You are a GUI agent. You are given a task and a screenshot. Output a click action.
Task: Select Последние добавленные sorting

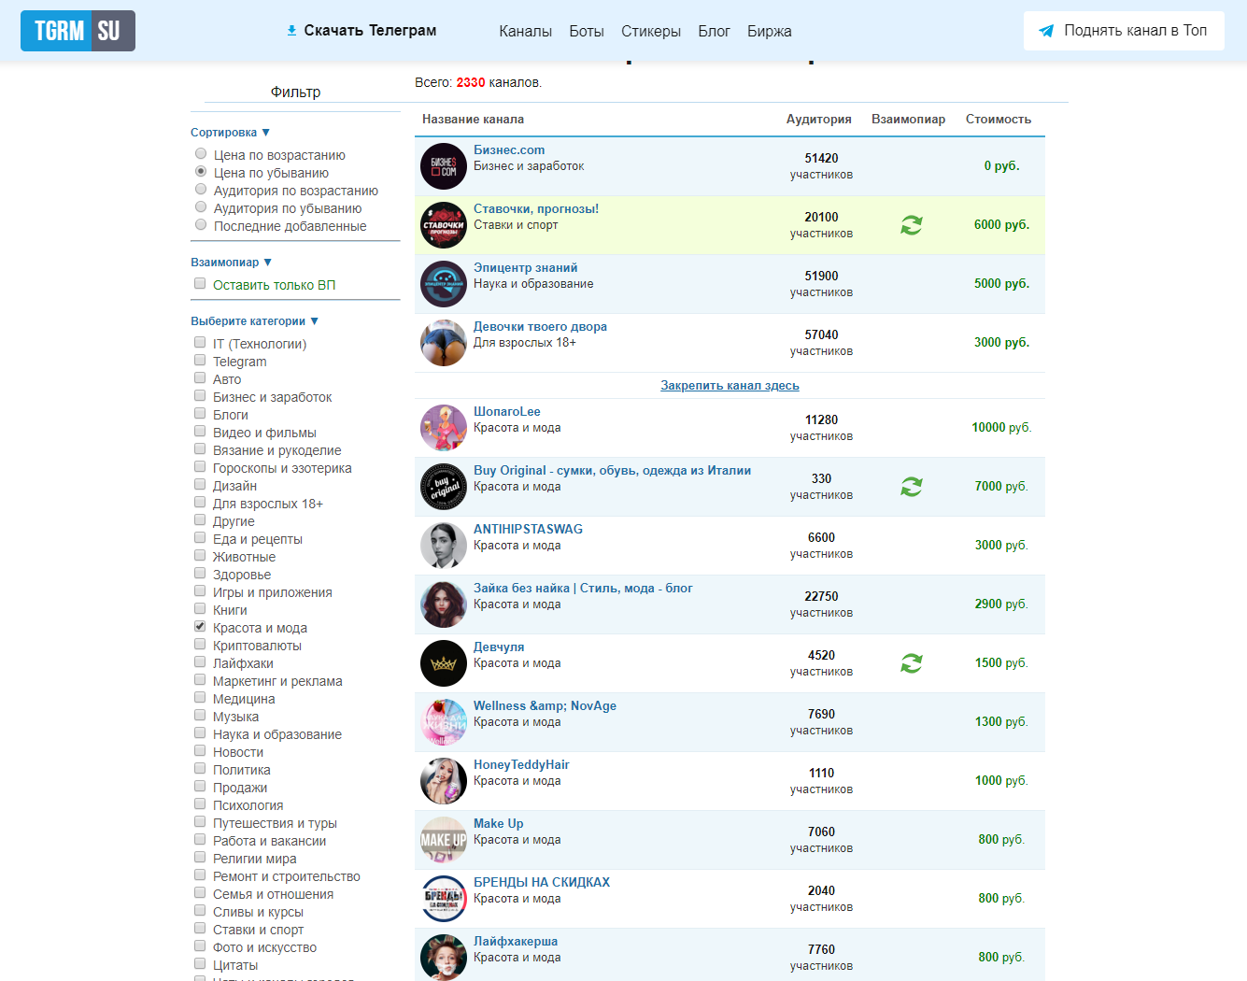point(201,224)
